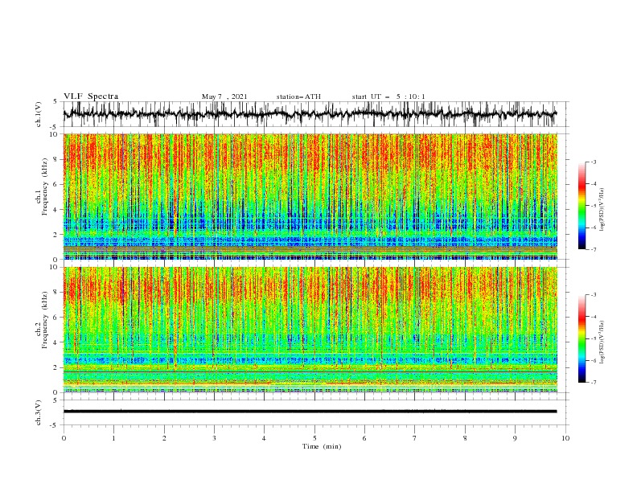Click the "9" tick on the time axis
Viewport: 637px width, 492px height.
[x=515, y=438]
